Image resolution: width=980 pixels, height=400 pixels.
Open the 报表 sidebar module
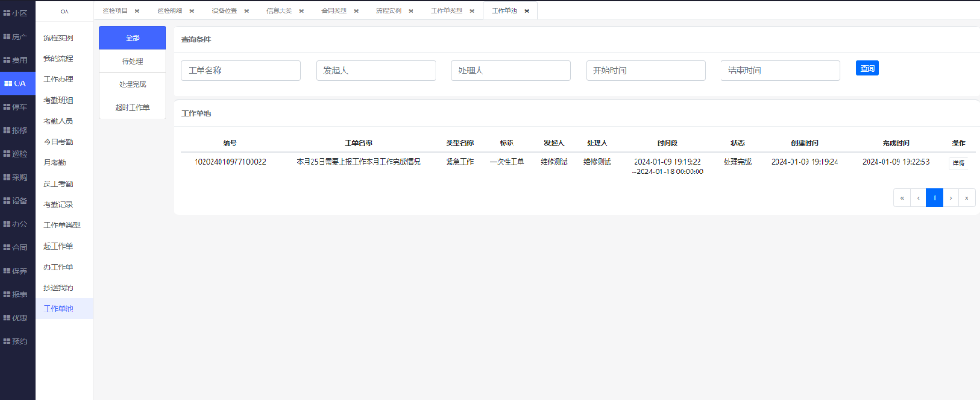point(16,294)
